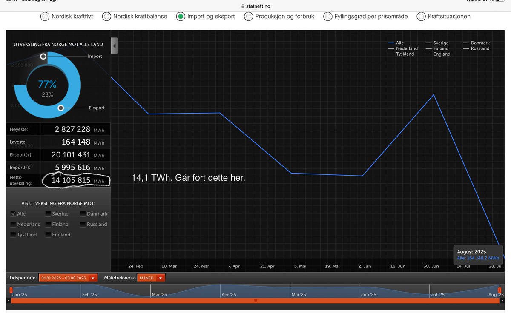Screen dimensions: 511x313
Task: Click the Mar '25 timeline label
Action: tap(159, 295)
